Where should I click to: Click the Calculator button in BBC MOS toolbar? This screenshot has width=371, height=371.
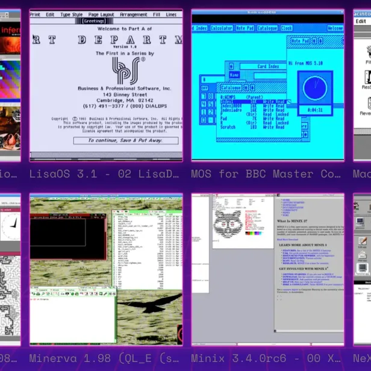tap(221, 28)
